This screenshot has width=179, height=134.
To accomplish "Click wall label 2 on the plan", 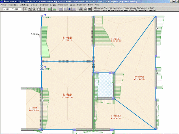I will pyautogui.click(x=43, y=100).
